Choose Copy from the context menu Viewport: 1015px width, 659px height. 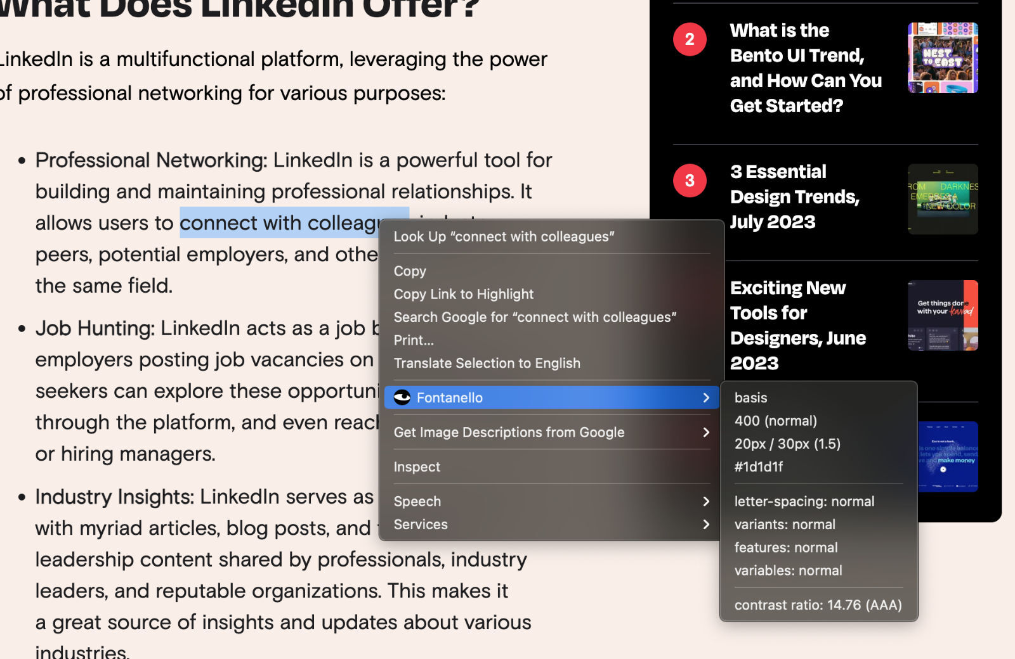point(410,271)
